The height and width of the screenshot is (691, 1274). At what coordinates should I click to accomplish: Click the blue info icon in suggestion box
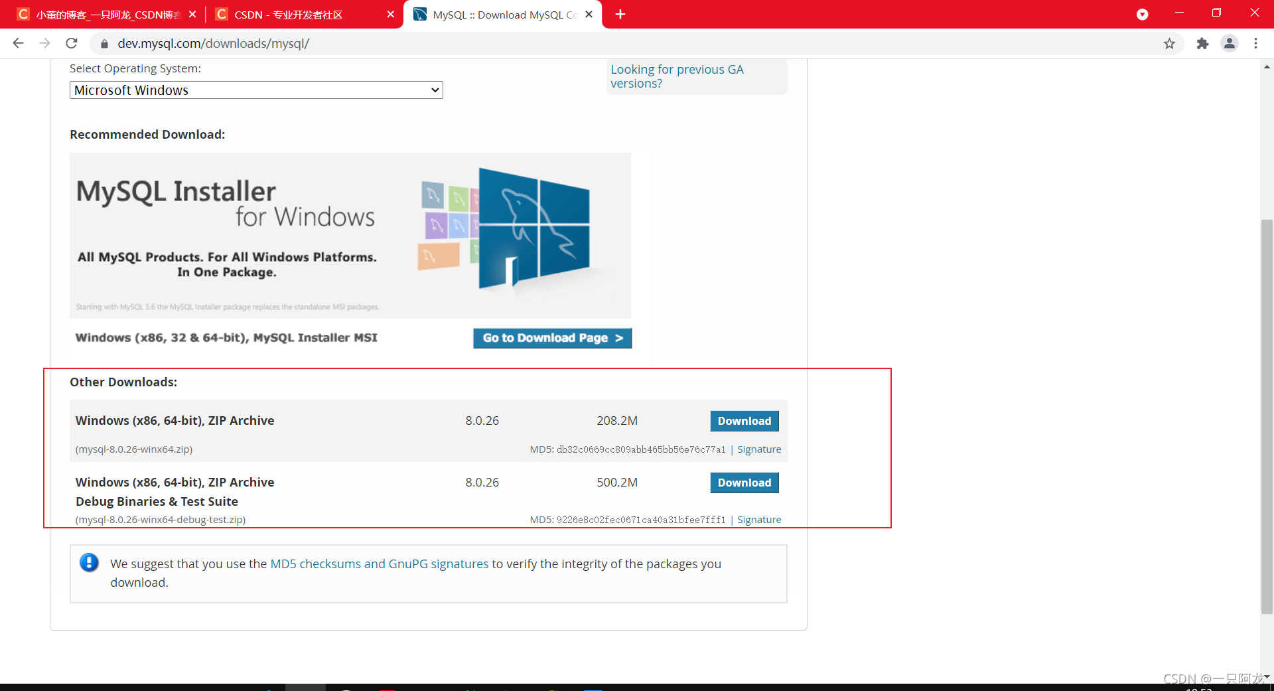pyautogui.click(x=89, y=563)
